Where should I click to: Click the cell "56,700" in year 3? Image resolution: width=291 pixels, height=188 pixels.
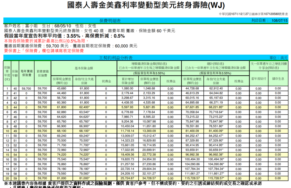click(x=61, y=98)
